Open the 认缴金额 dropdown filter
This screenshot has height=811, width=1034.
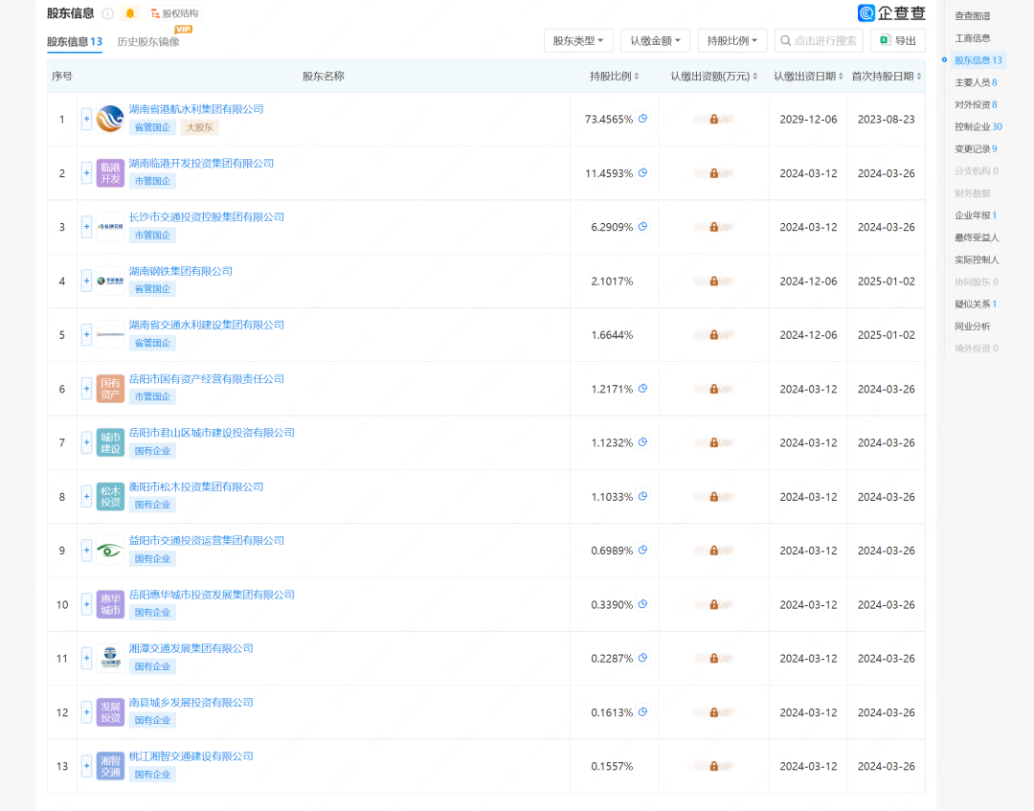(x=655, y=41)
